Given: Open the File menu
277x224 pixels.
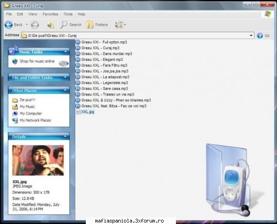Looking at the screenshot, I should pyautogui.click(x=9, y=14).
